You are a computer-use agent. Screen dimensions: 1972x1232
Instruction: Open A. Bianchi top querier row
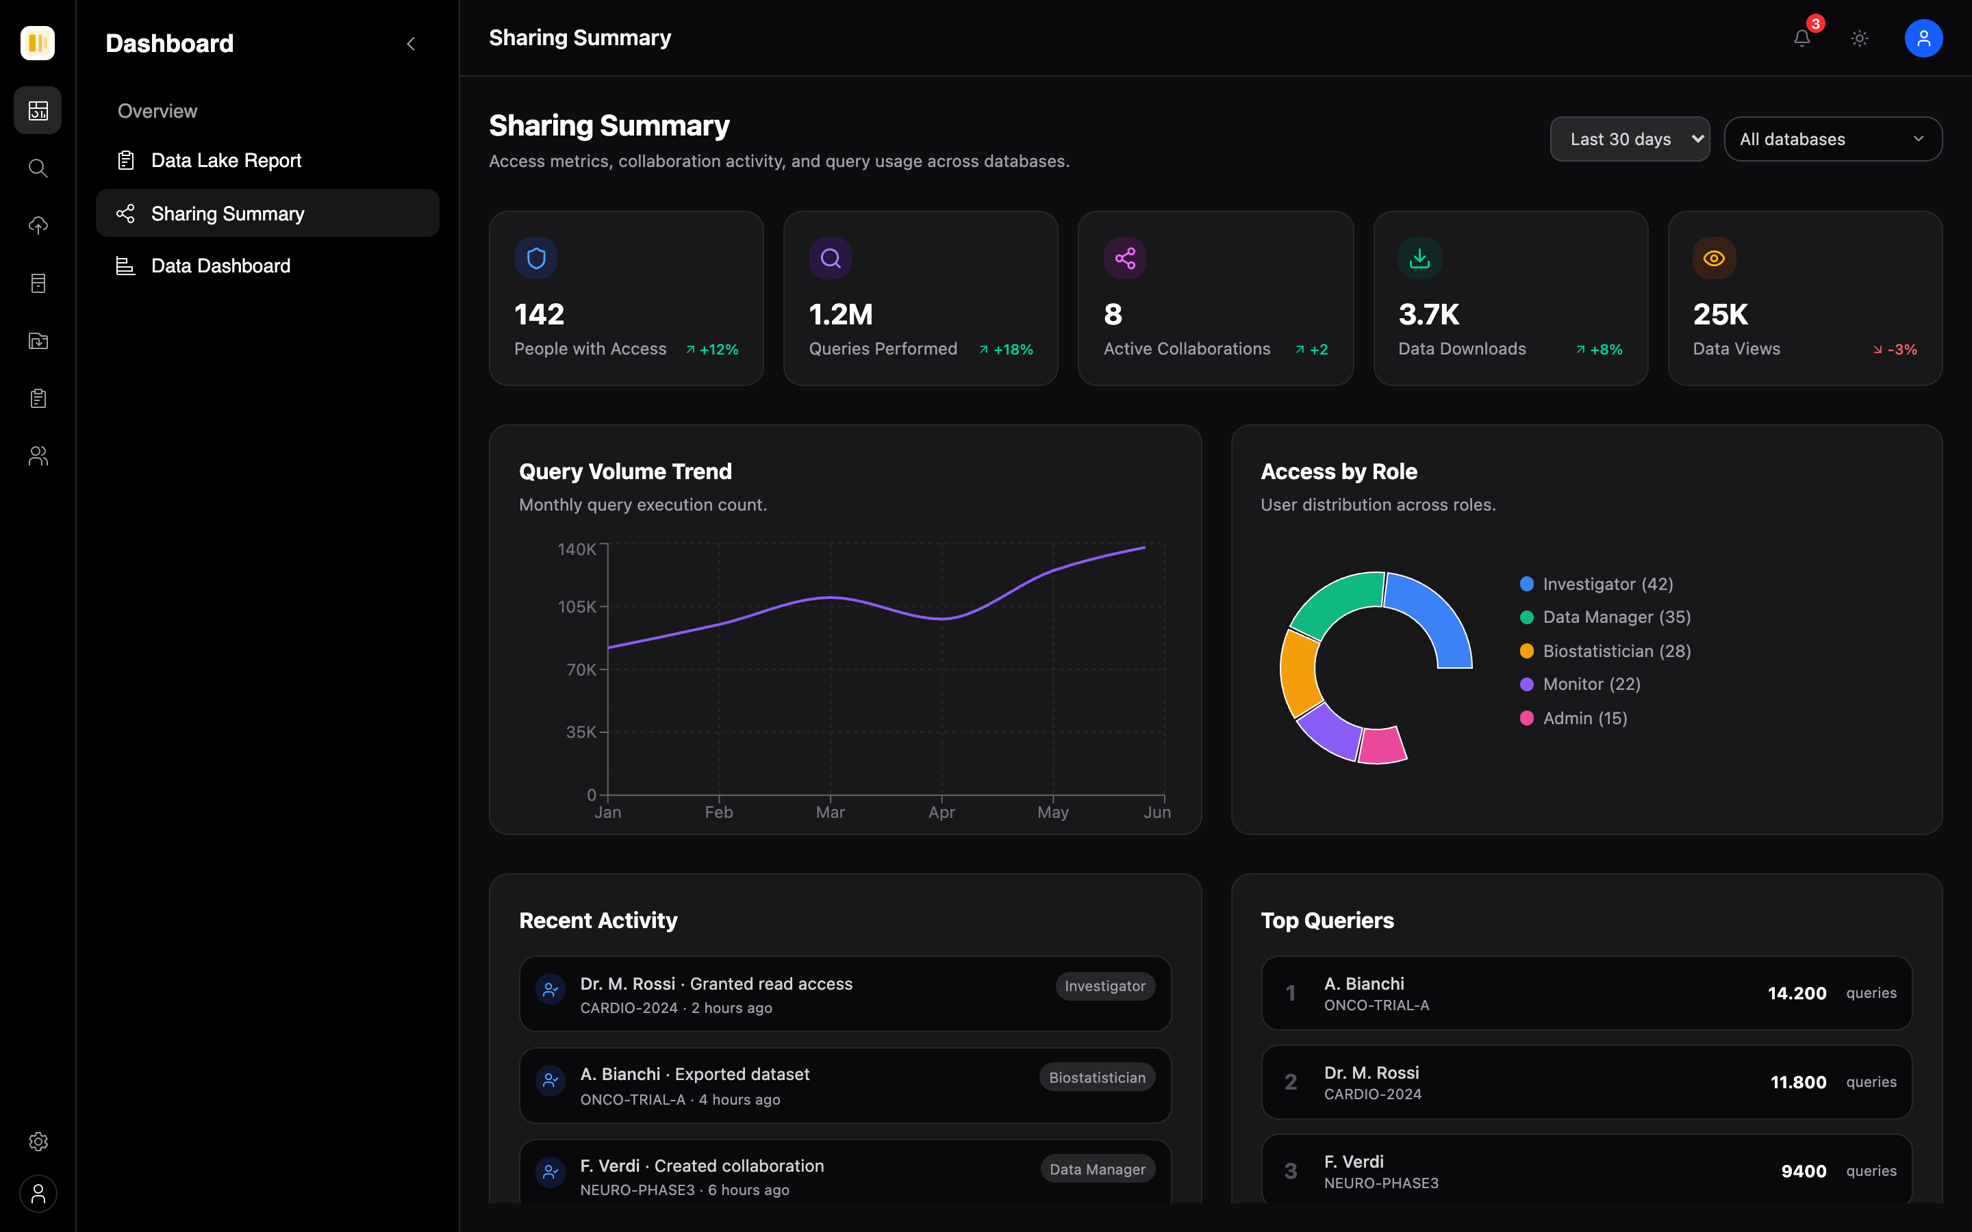tap(1586, 993)
